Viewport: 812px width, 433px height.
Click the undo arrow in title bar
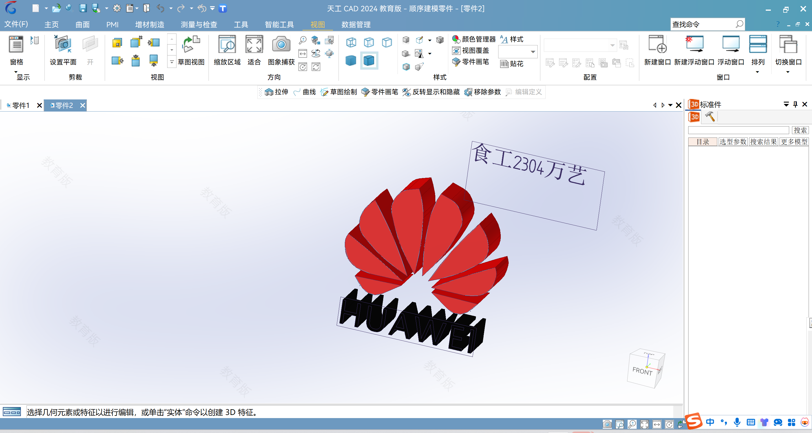(x=160, y=8)
